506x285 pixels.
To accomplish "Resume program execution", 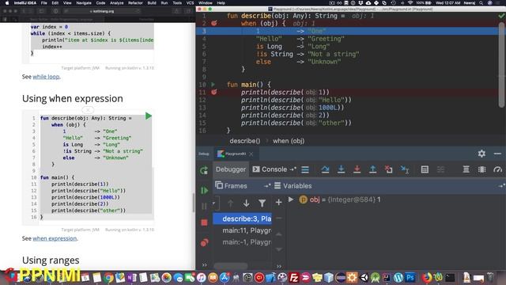I will click(x=204, y=190).
